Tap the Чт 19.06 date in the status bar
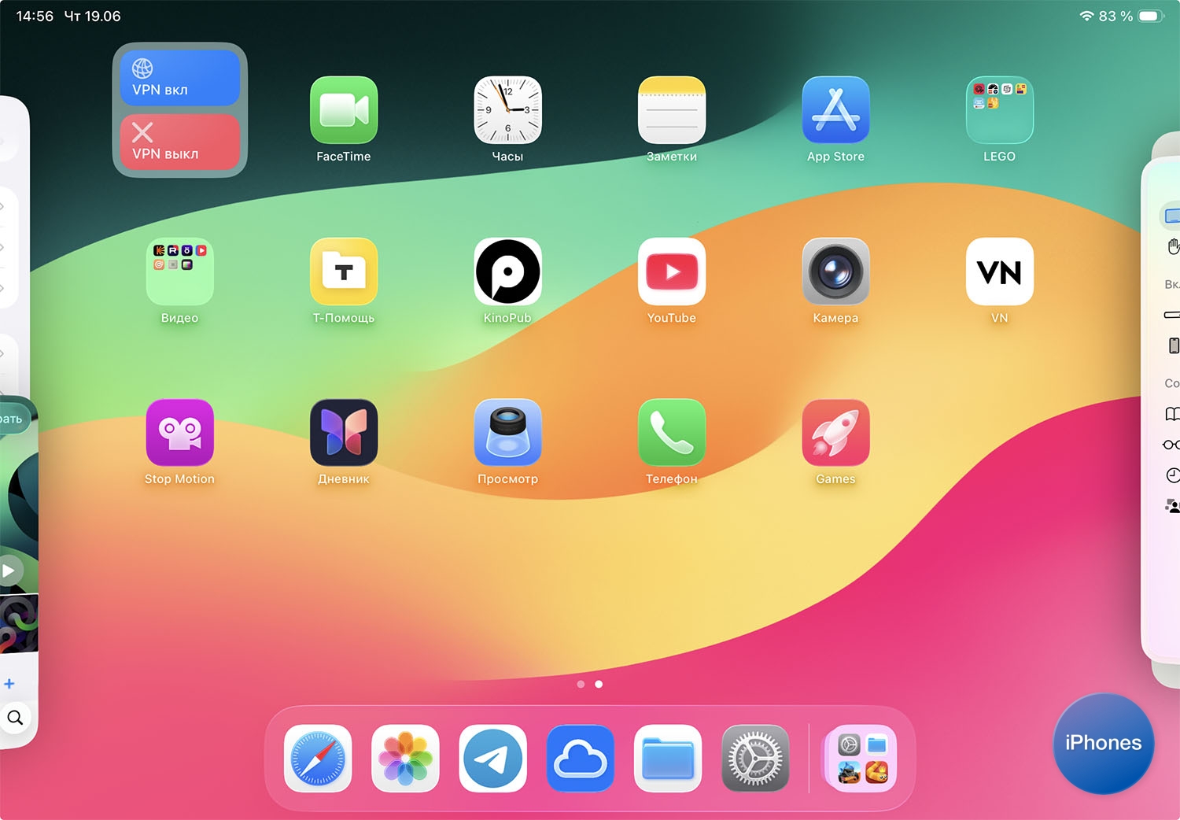Viewport: 1180px width, 820px height. click(92, 16)
